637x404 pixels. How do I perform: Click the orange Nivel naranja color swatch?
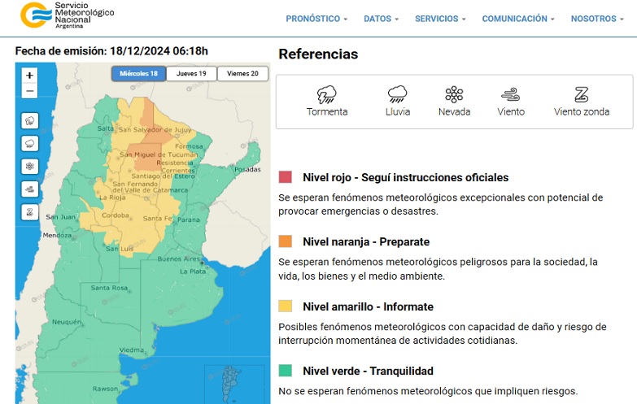[x=285, y=241]
